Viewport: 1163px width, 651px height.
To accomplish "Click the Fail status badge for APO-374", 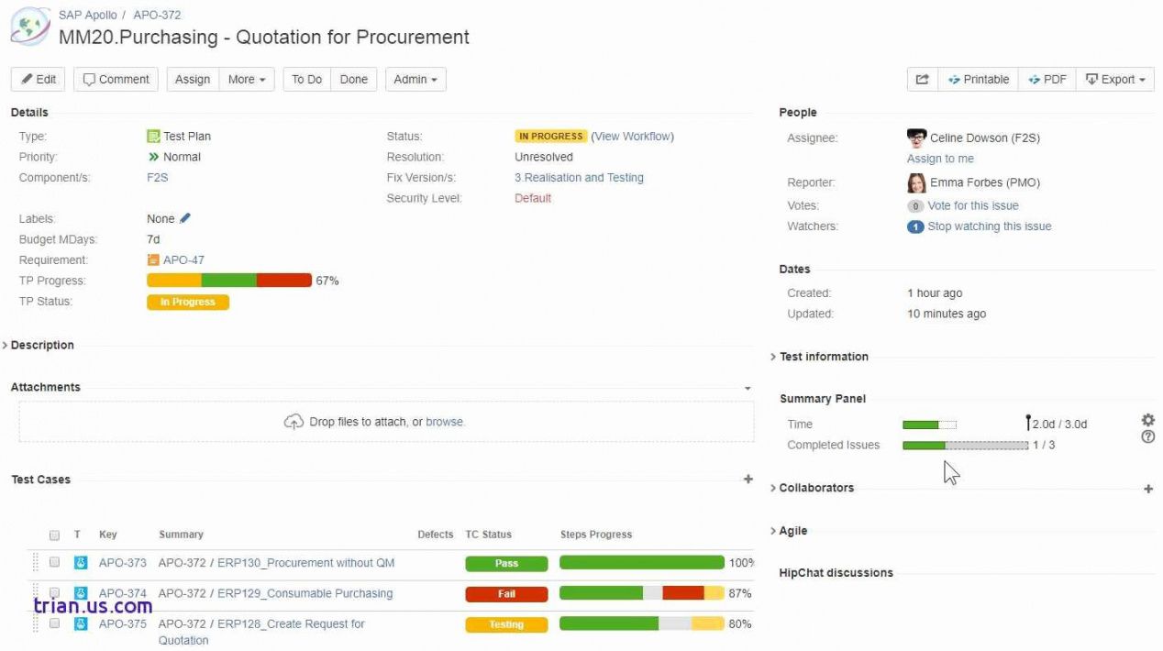I will pos(506,594).
